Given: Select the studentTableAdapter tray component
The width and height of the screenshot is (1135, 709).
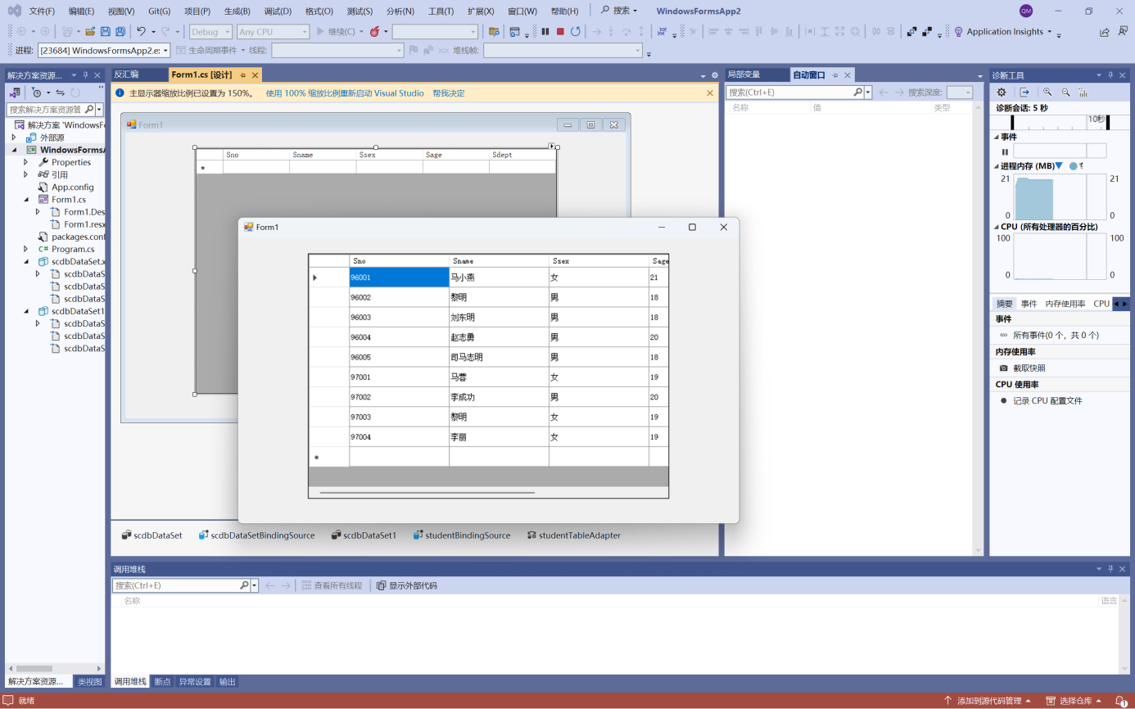Looking at the screenshot, I should (573, 535).
